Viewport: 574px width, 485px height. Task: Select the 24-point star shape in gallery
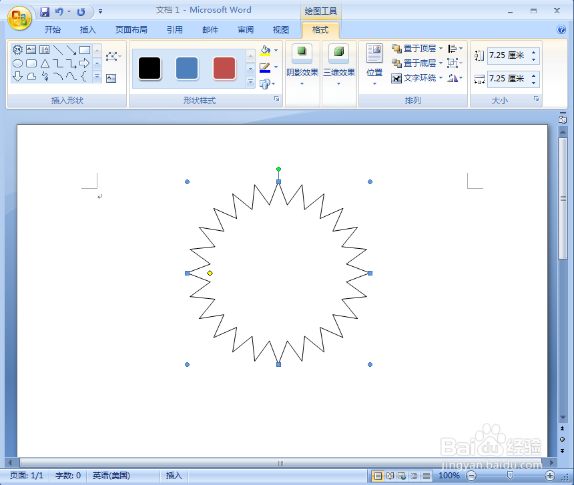tap(17, 49)
